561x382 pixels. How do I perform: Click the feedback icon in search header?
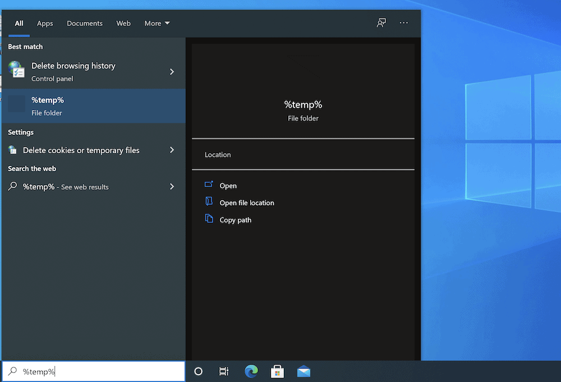(381, 23)
